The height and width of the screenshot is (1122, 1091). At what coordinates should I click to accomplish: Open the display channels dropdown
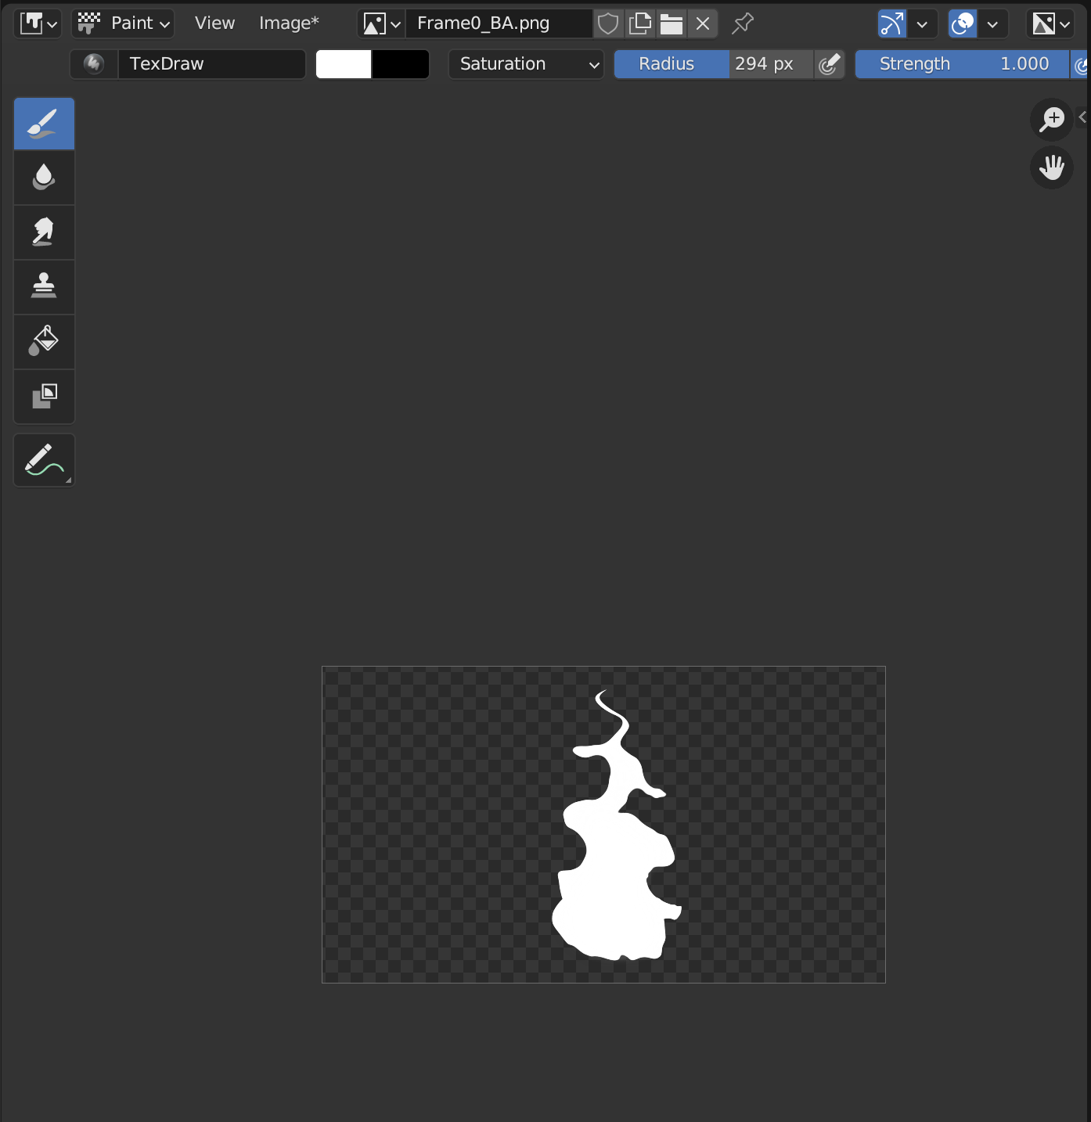(1050, 23)
